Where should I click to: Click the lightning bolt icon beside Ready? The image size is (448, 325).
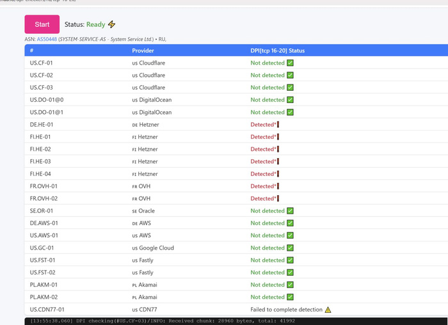tap(112, 24)
